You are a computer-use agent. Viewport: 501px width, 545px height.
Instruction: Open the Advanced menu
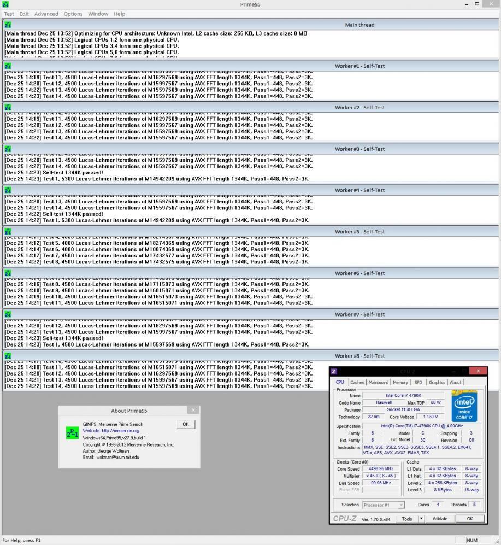click(x=46, y=14)
